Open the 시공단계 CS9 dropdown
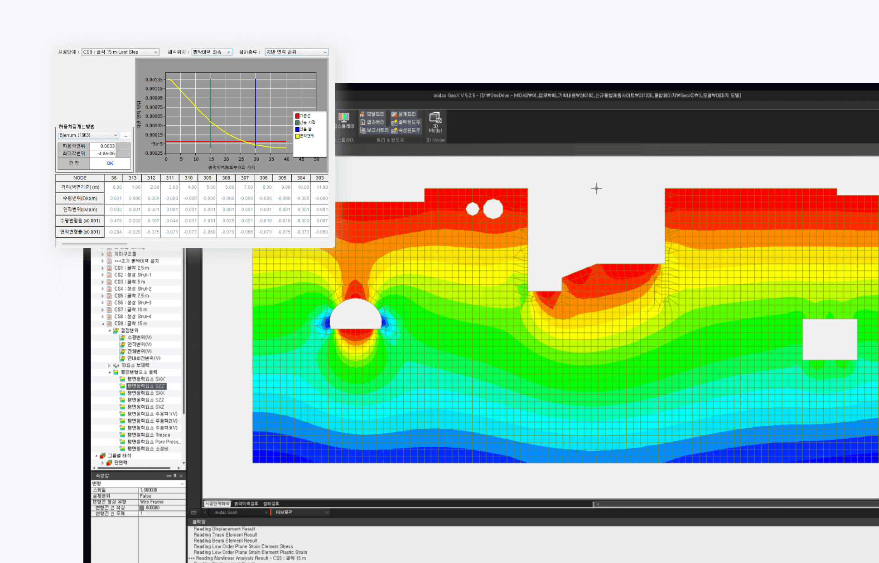879x563 pixels. pyautogui.click(x=120, y=52)
